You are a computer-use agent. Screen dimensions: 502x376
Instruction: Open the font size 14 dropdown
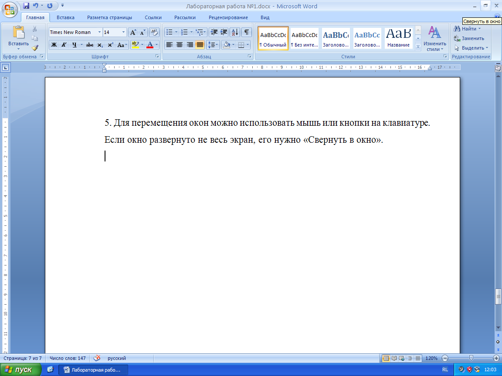pos(124,32)
